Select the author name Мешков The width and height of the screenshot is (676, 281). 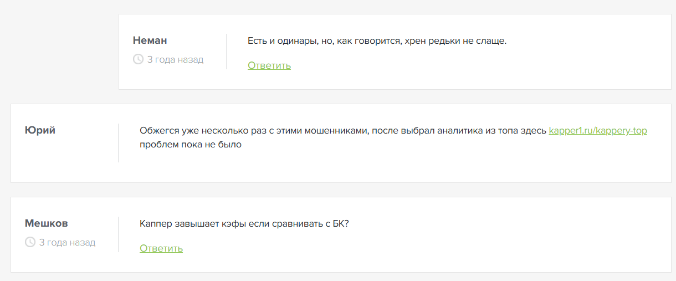pyautogui.click(x=47, y=223)
